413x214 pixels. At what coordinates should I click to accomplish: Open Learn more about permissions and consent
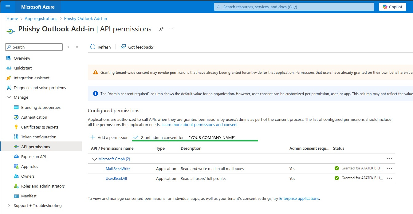tap(200, 125)
